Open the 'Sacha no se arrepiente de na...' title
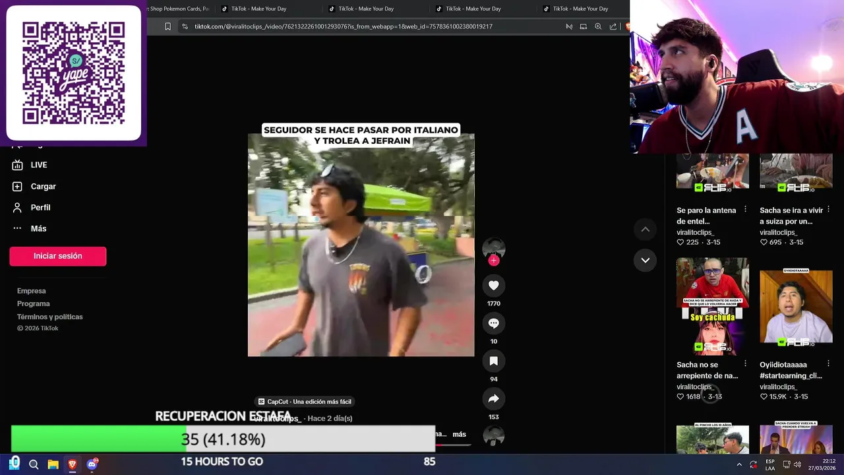This screenshot has height=475, width=844. (707, 370)
